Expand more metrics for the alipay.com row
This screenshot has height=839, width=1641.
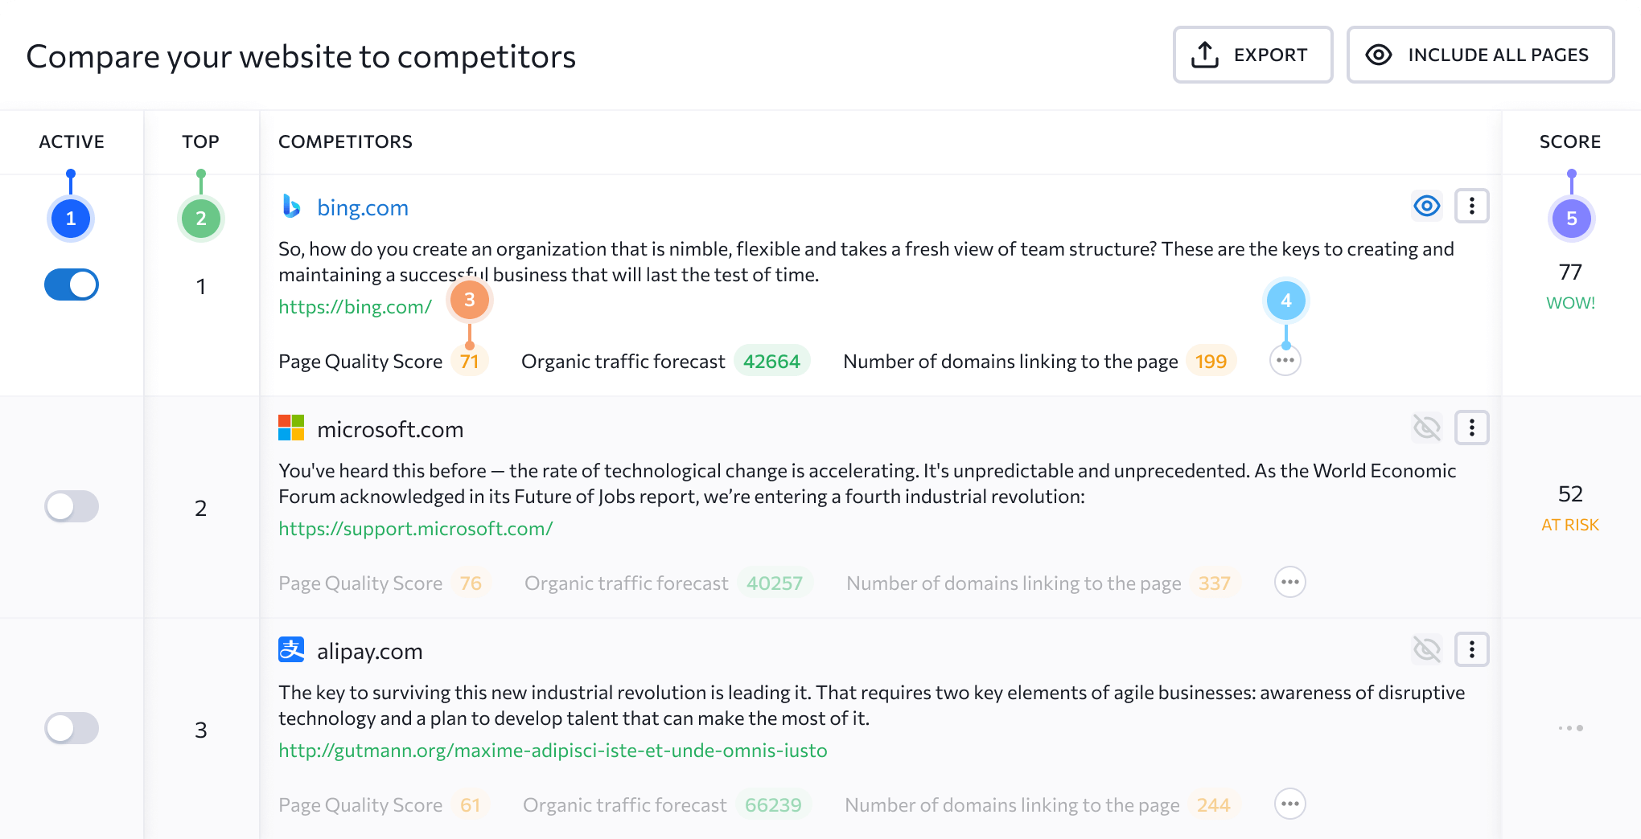coord(1290,804)
